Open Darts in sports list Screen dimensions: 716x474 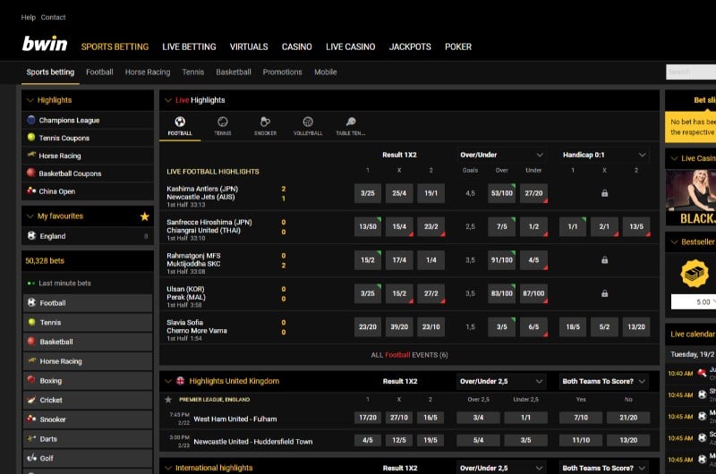point(87,438)
